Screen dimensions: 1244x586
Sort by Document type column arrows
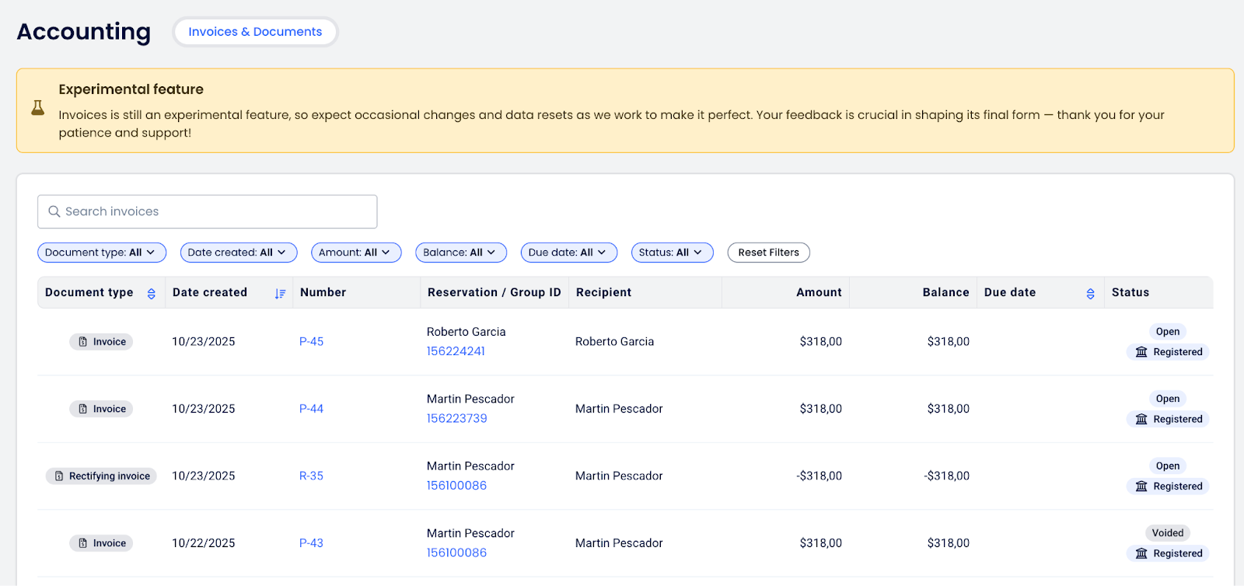click(x=152, y=293)
